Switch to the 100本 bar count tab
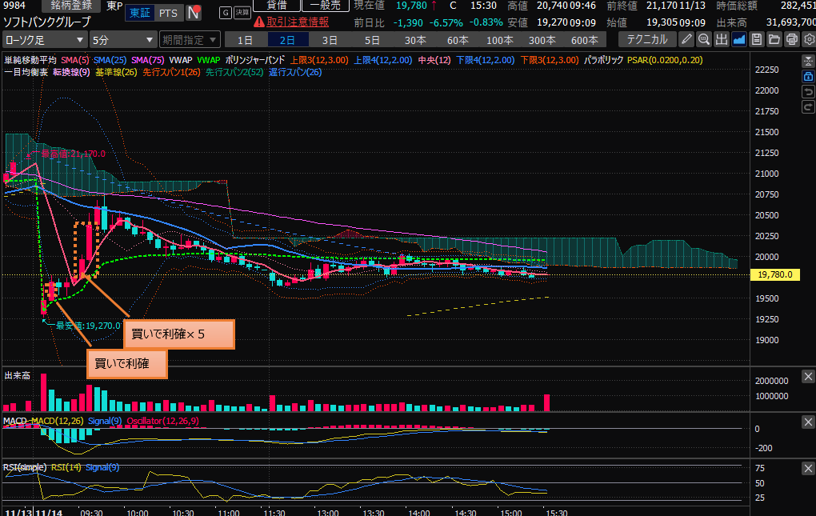The height and width of the screenshot is (516, 816). (499, 39)
